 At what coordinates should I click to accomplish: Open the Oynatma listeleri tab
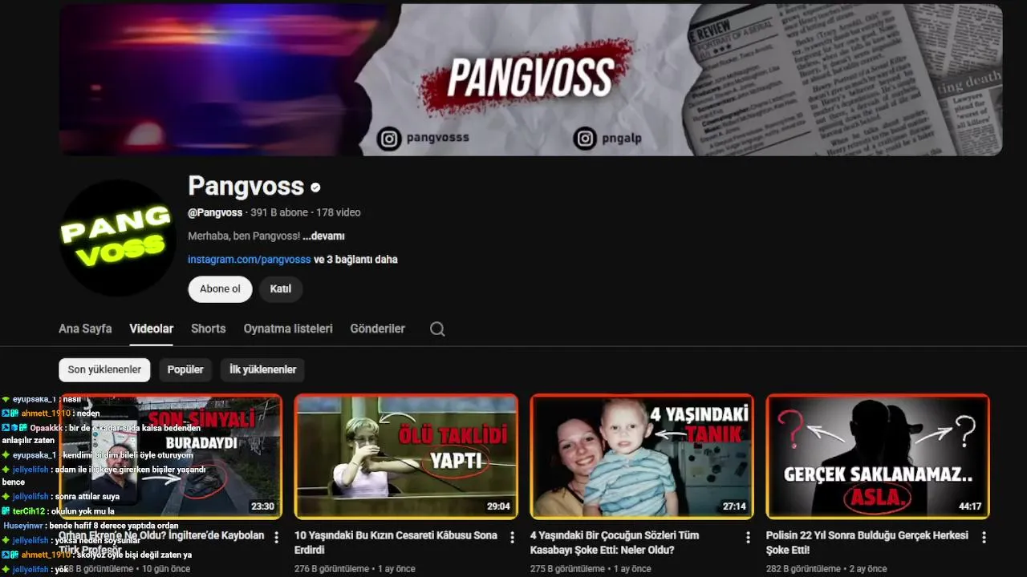(x=288, y=329)
